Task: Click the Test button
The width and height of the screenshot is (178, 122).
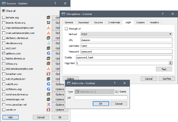Action: pos(164,69)
